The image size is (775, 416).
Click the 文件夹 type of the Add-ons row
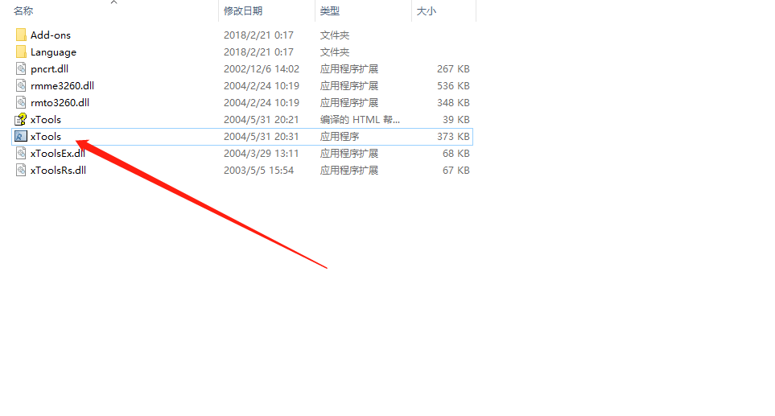point(335,35)
